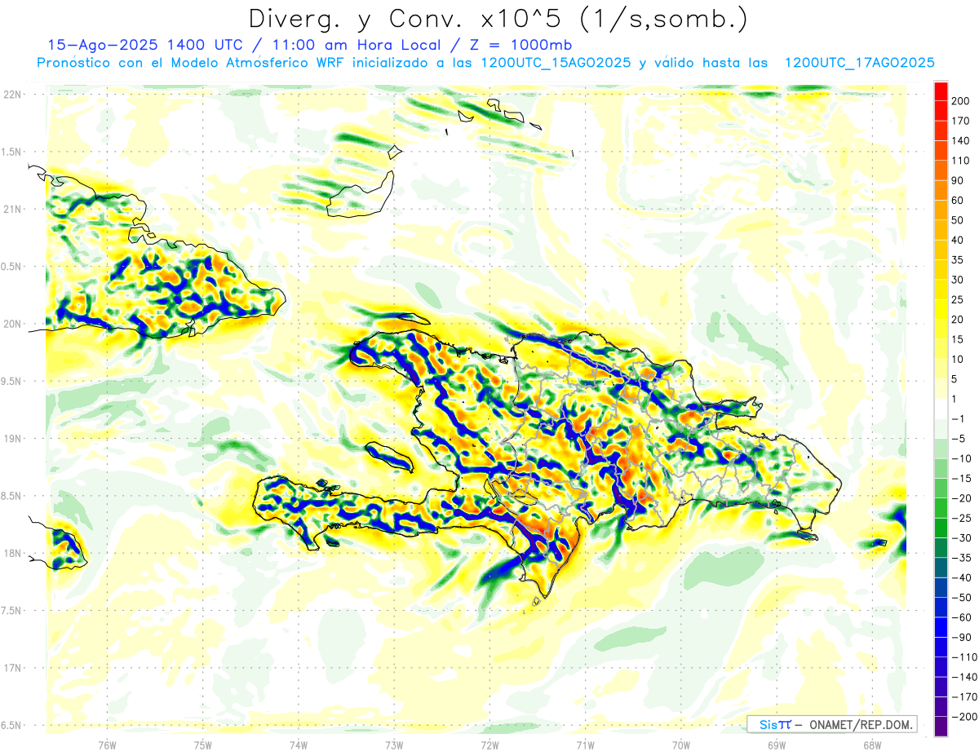979x756 pixels.
Task: Click the '69W' longitude label
Action: pyautogui.click(x=777, y=745)
